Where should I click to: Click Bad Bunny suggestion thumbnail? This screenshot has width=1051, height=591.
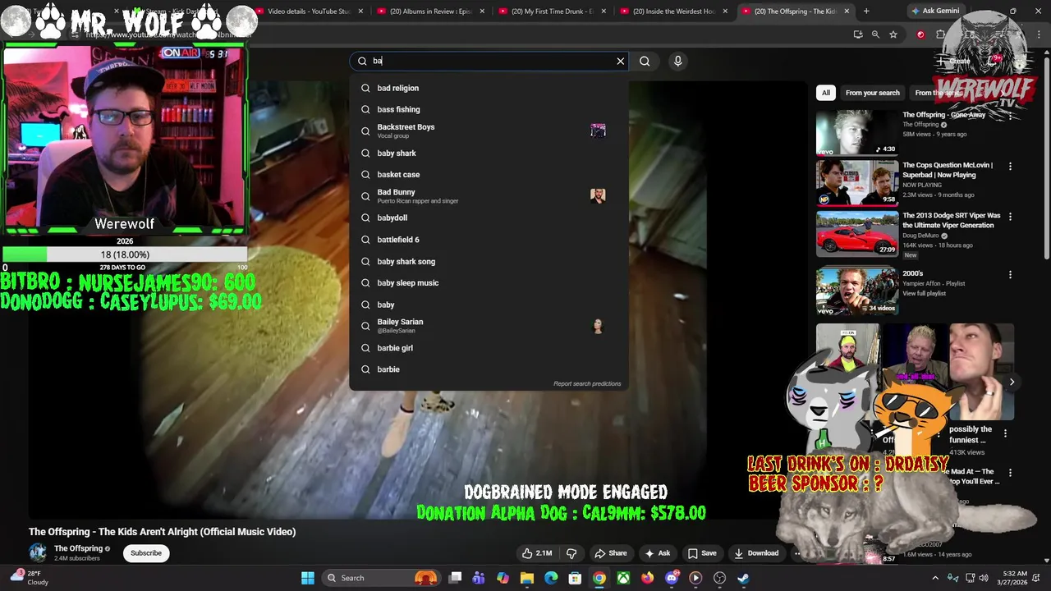[x=598, y=195]
